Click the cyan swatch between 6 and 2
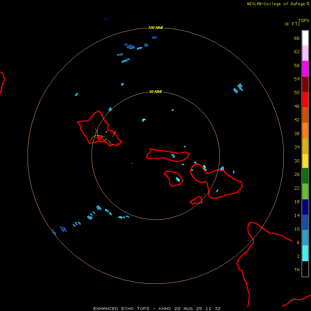311x311 pixels. [x=305, y=253]
